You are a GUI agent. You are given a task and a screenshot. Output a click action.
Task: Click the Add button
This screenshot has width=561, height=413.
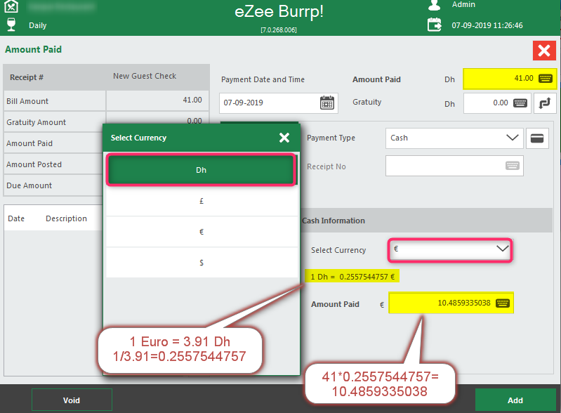click(515, 400)
